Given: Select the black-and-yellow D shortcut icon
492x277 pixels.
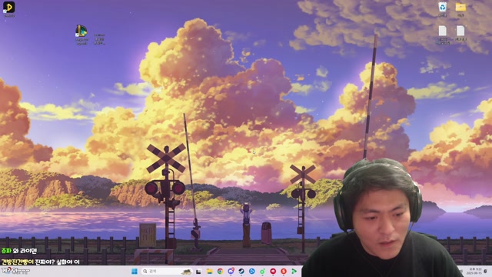Looking at the screenshot, I should pos(8,8).
